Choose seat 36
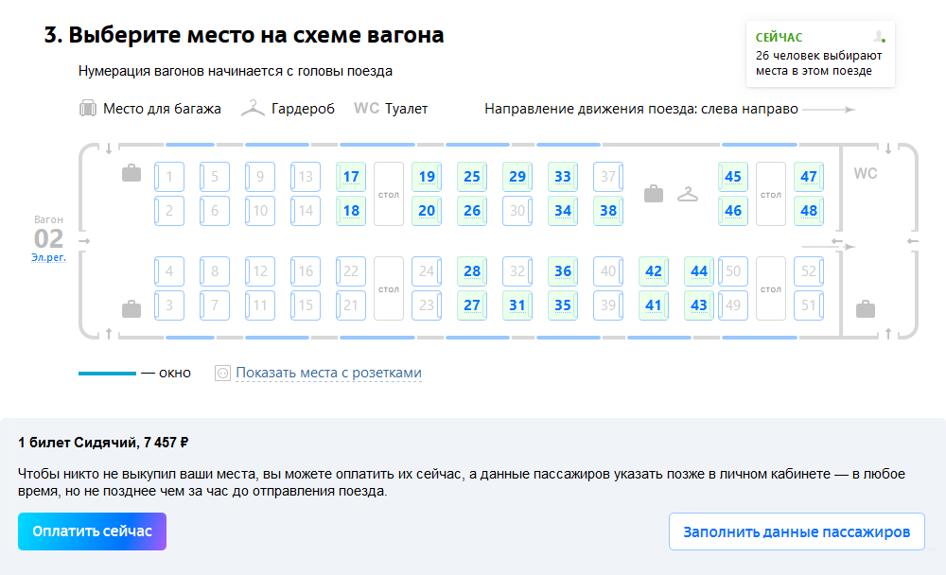The height and width of the screenshot is (575, 946). 563,271
